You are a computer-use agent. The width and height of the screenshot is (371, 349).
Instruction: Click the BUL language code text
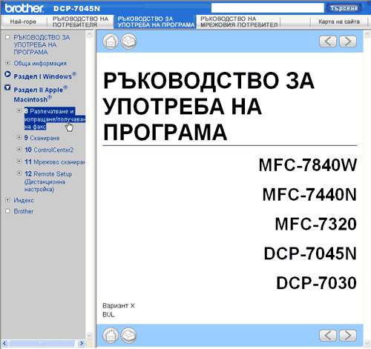tap(108, 315)
